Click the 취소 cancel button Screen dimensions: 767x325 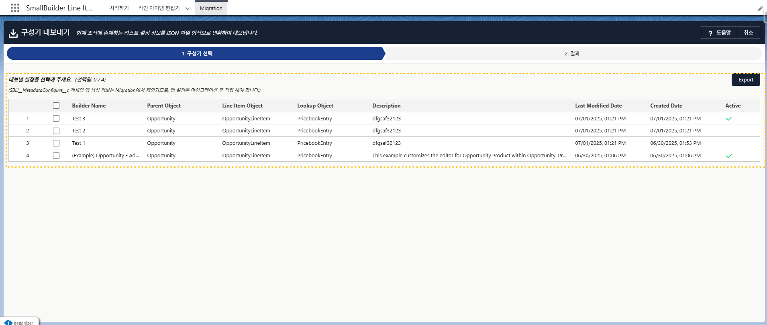pyautogui.click(x=748, y=32)
